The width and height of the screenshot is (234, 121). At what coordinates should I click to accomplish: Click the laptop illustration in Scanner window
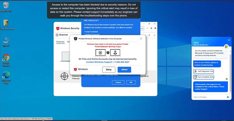click(65, 57)
